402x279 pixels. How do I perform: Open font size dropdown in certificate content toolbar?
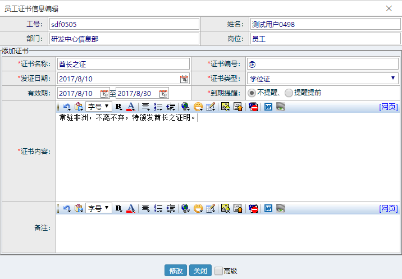[x=98, y=107]
